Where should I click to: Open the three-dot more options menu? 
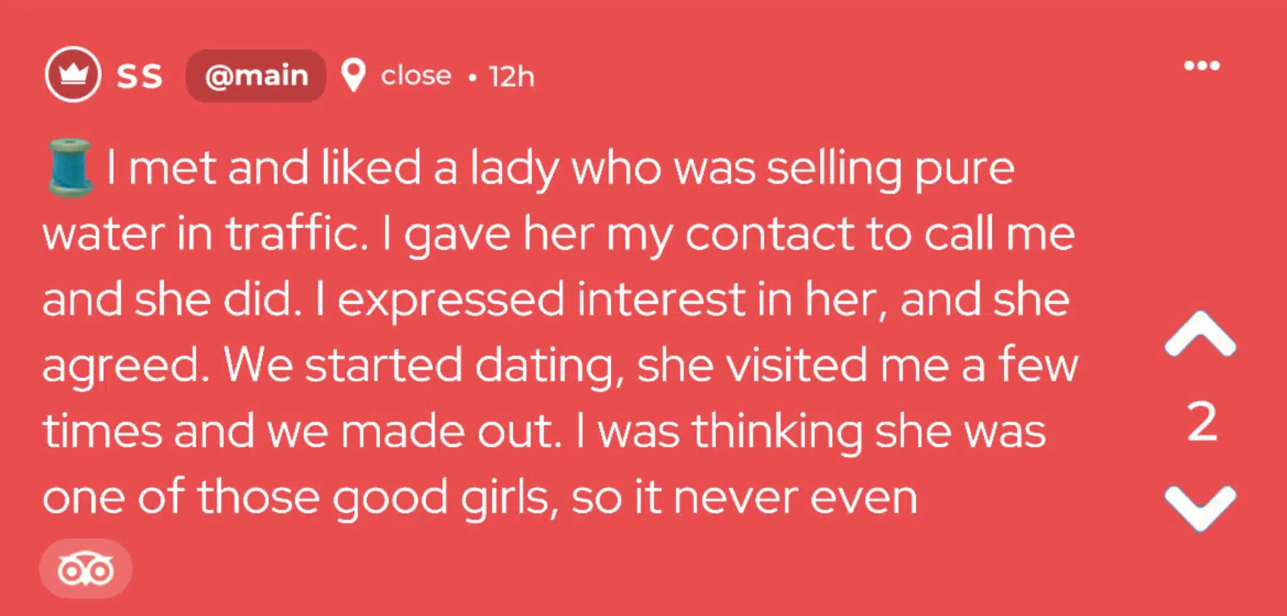tap(1202, 65)
